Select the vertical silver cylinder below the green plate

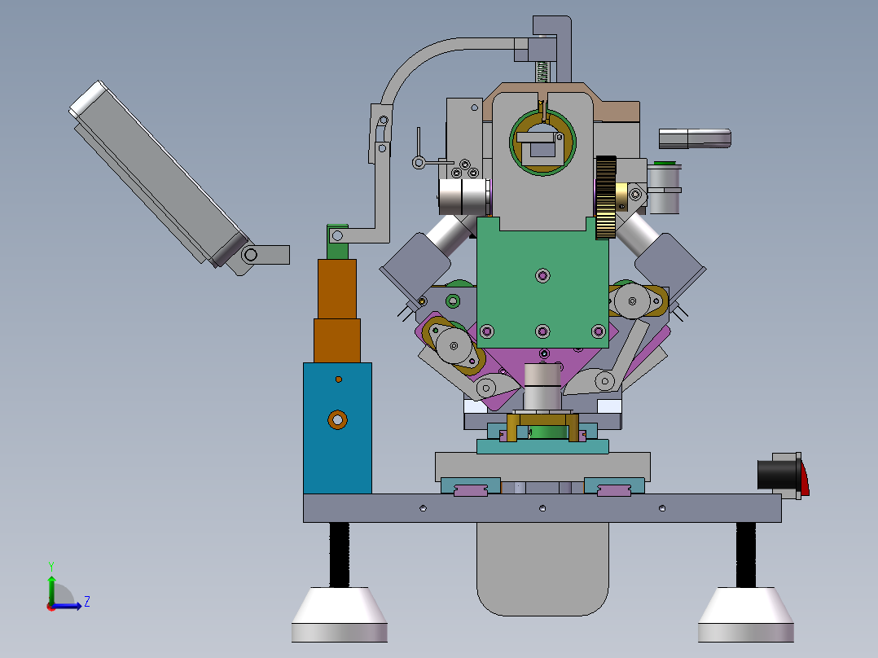click(x=542, y=386)
